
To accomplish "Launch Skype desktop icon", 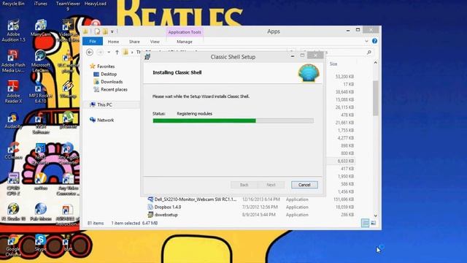I will pyautogui.click(x=41, y=243).
